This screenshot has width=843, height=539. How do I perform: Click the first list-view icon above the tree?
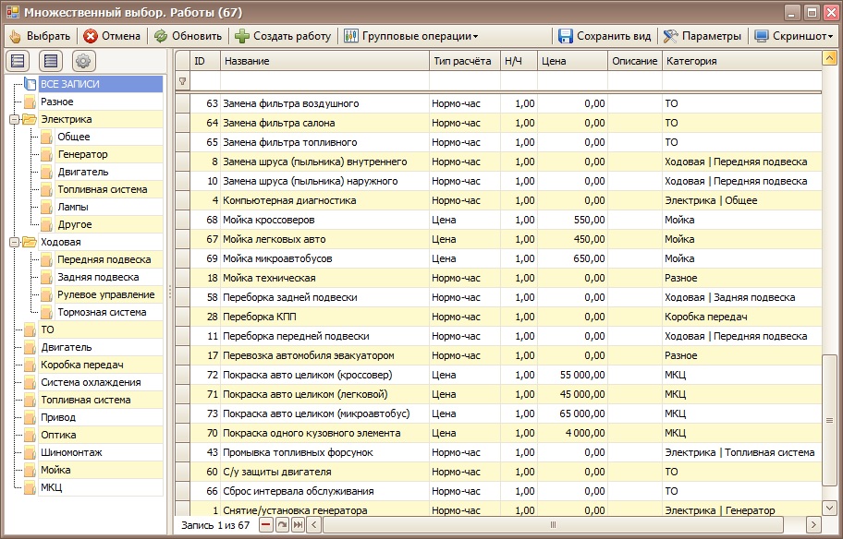(18, 62)
